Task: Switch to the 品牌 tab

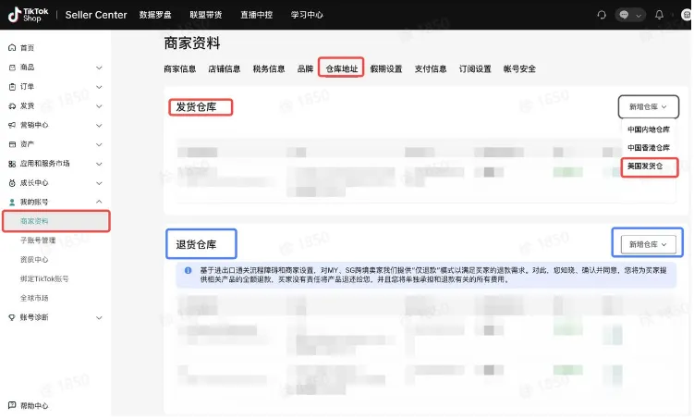Action: 305,69
